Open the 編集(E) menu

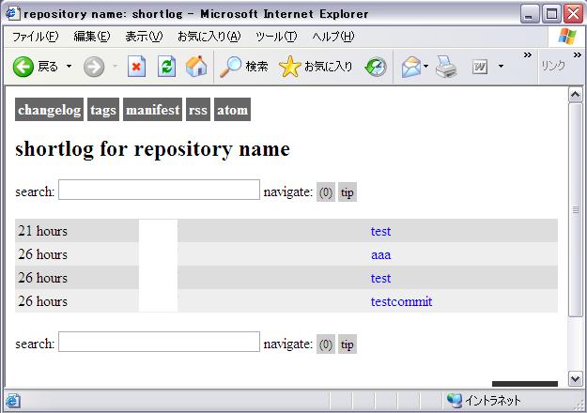92,37
